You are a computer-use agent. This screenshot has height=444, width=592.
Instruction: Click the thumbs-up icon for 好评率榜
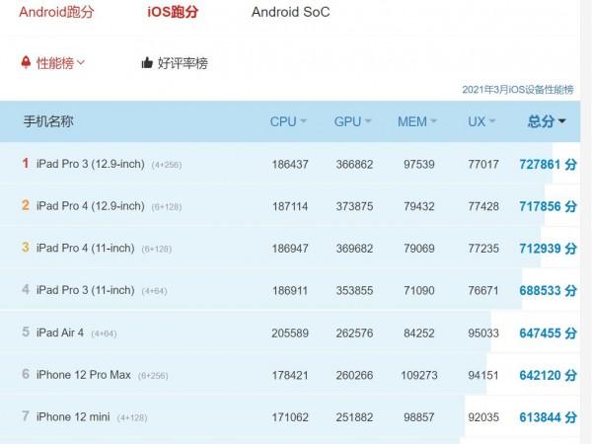tap(147, 63)
